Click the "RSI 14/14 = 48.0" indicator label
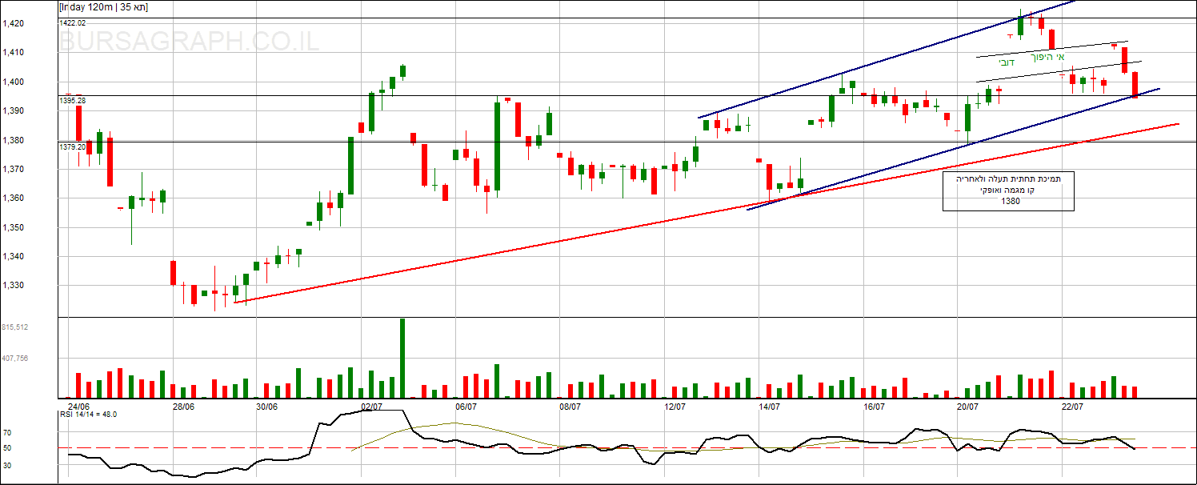Screen dimensions: 1197x485 pyautogui.click(x=89, y=415)
